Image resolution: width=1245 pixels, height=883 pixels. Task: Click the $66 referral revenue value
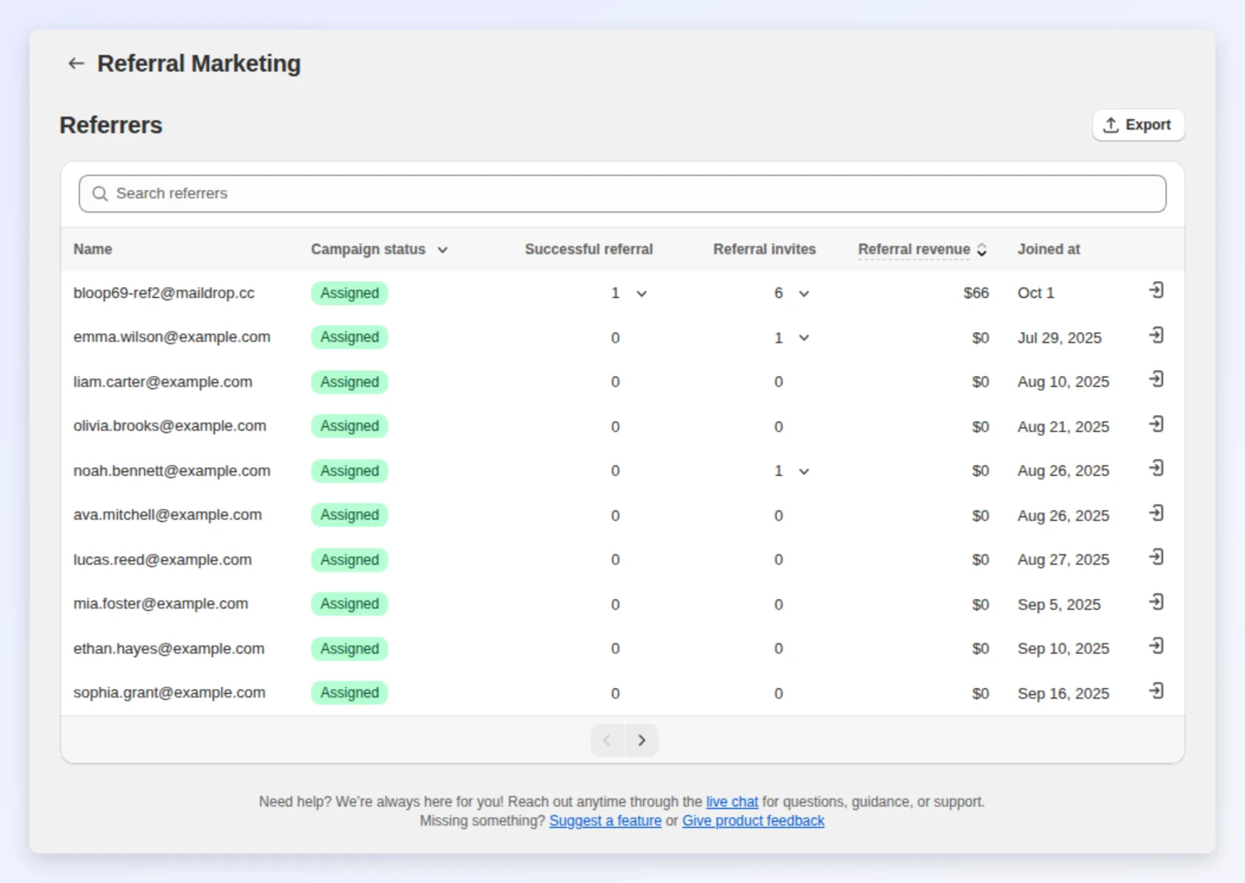(x=976, y=294)
